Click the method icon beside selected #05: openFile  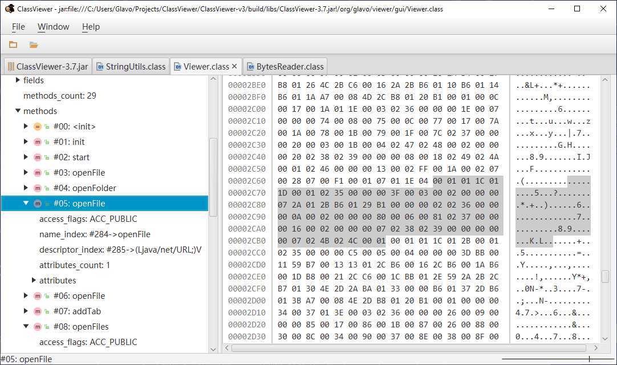point(38,203)
